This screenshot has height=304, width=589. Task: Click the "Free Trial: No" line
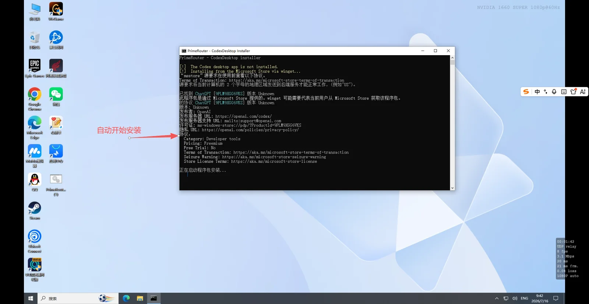coord(200,148)
